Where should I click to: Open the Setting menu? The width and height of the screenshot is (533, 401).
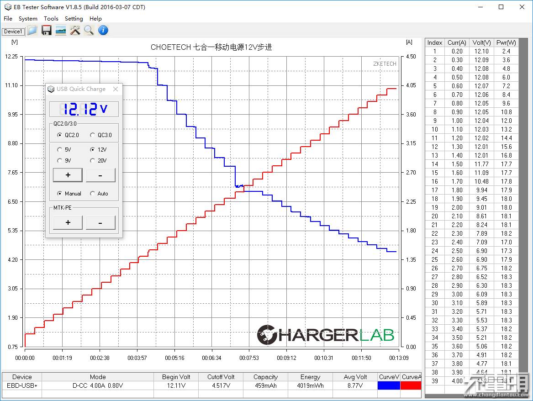tap(74, 19)
